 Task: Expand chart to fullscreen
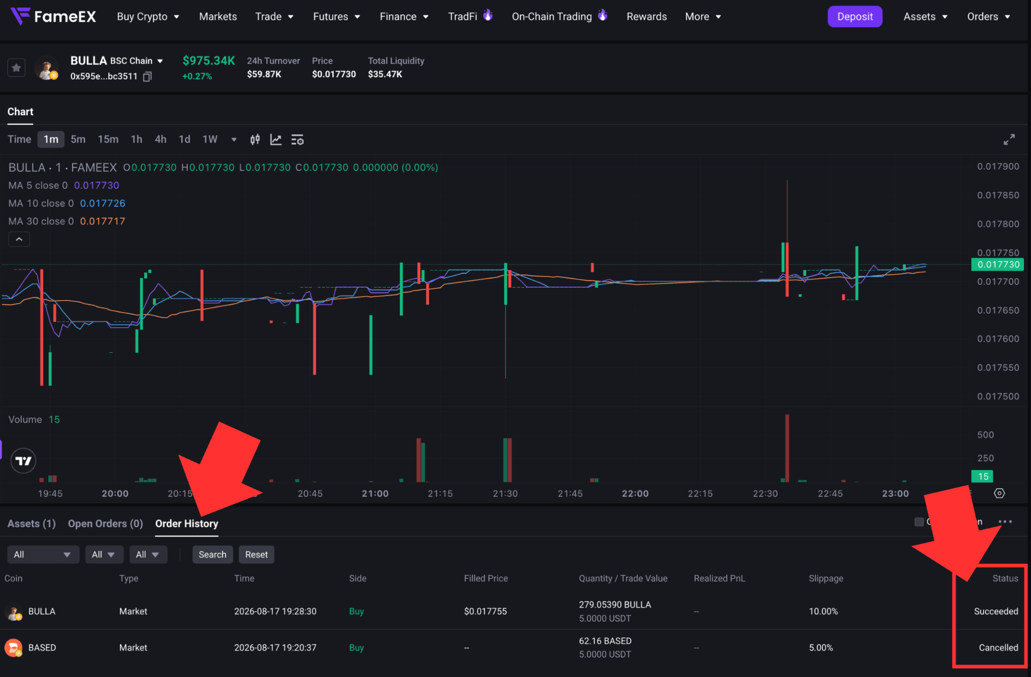pyautogui.click(x=1009, y=139)
